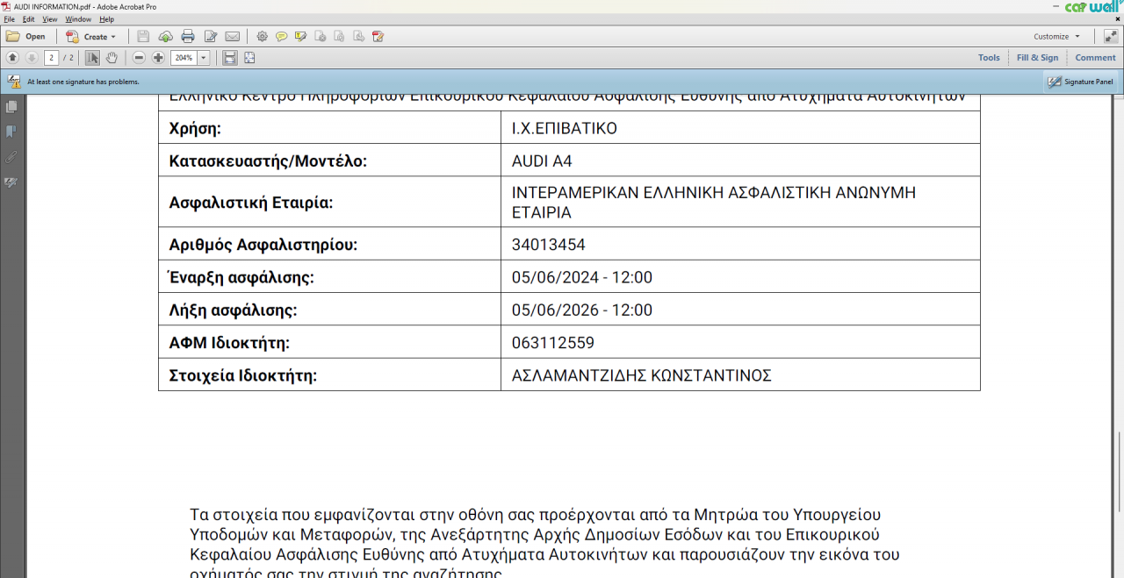Expand the Customize toolbar dropdown
This screenshot has height=578, width=1124.
point(1077,37)
